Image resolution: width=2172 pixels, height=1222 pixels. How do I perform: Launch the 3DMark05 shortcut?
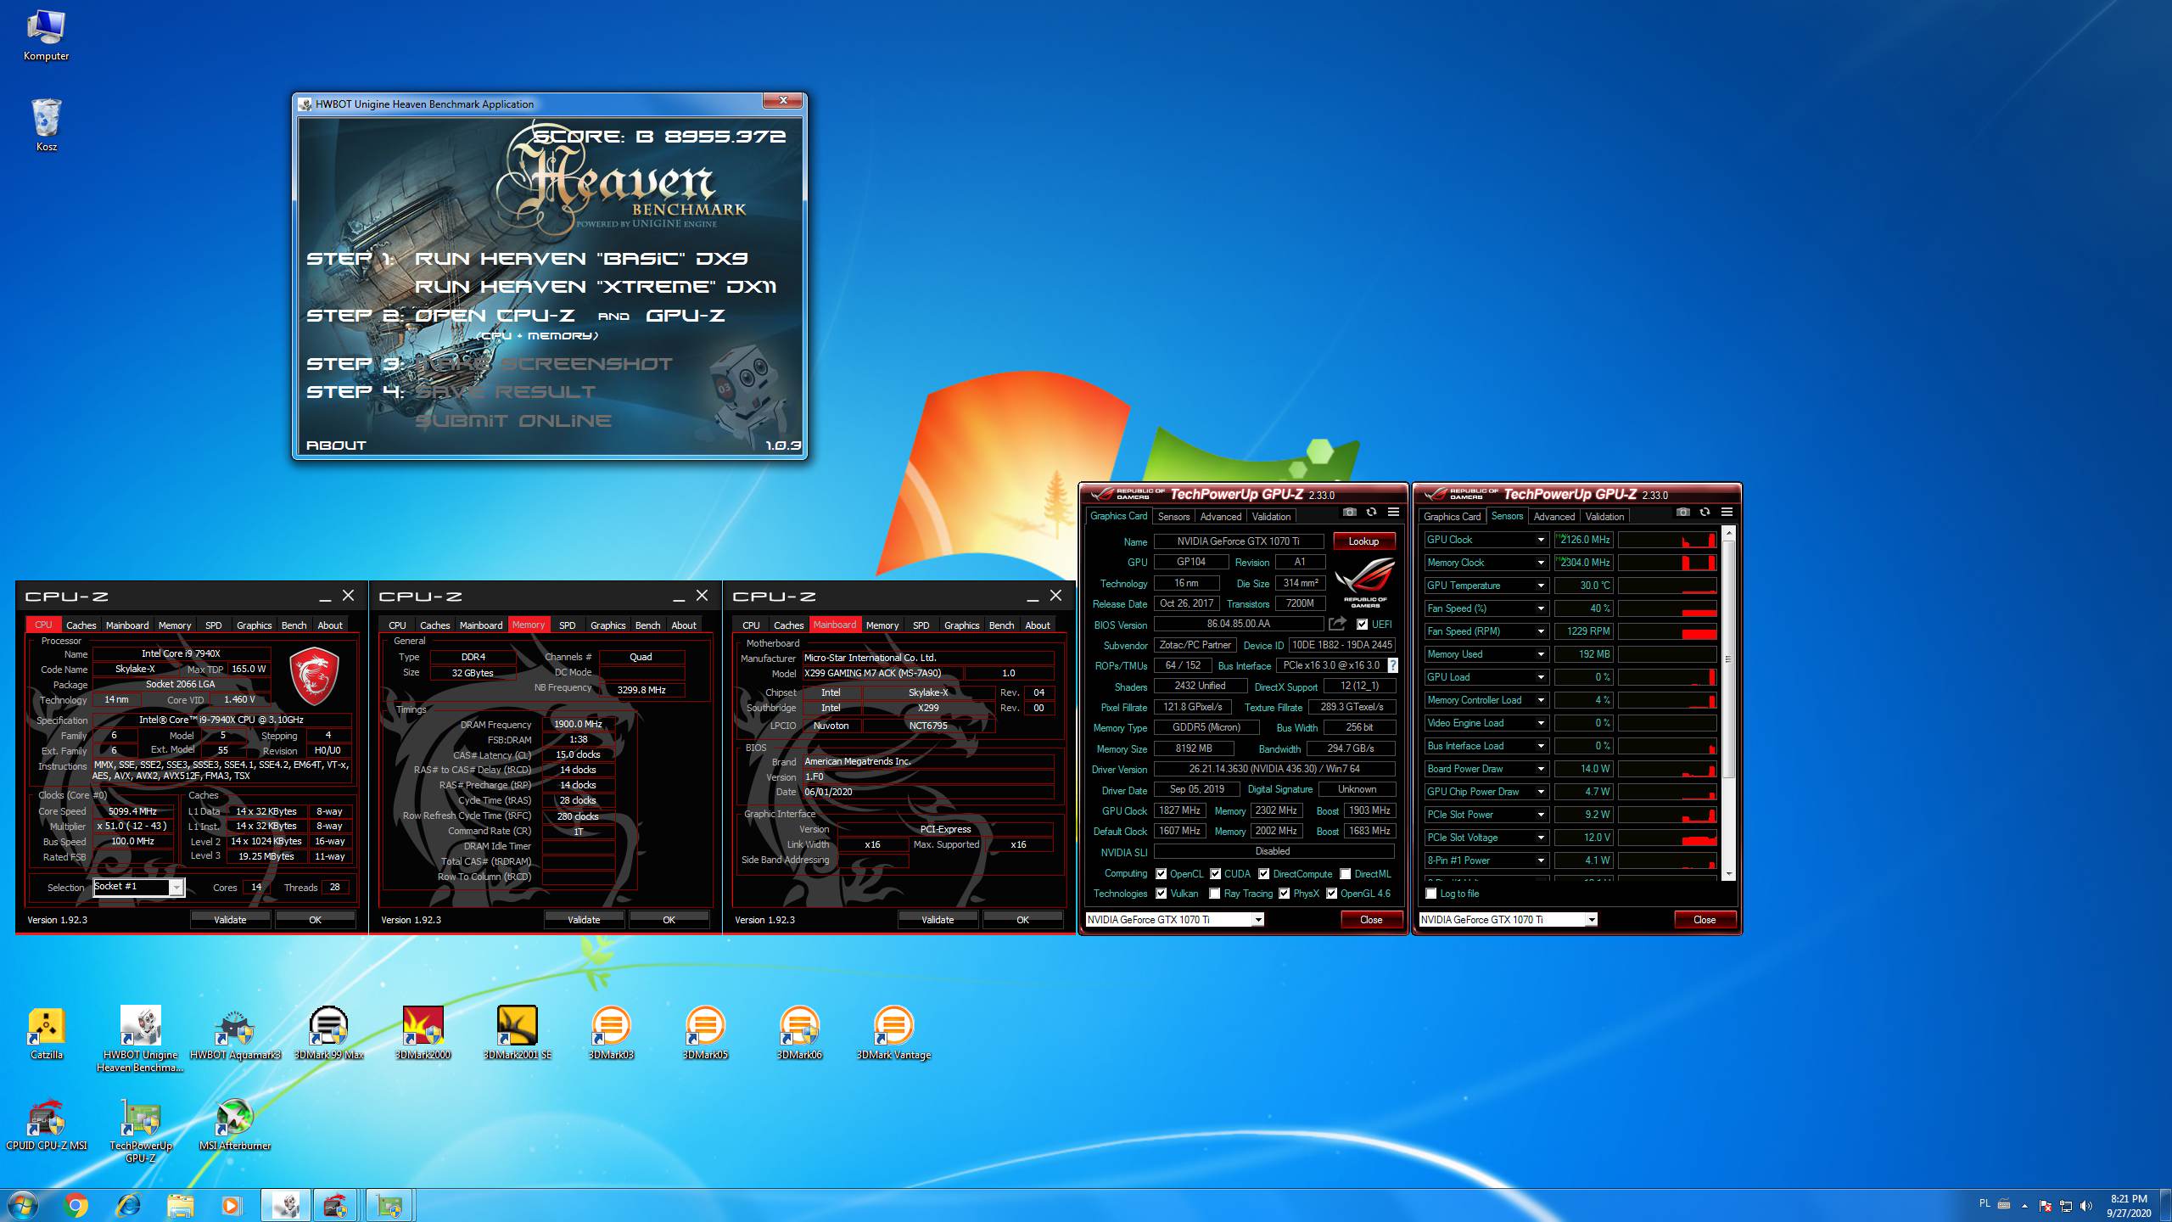pyautogui.click(x=705, y=1033)
